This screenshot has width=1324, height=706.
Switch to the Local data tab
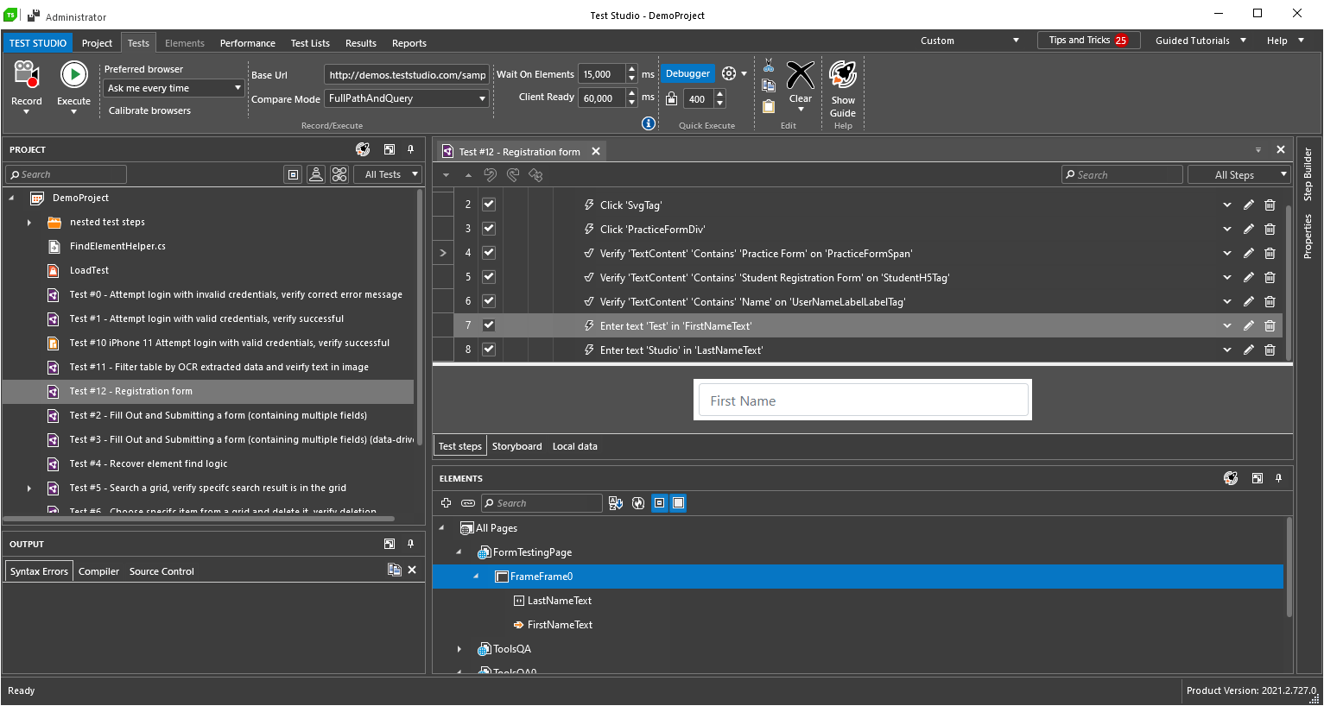(x=575, y=446)
